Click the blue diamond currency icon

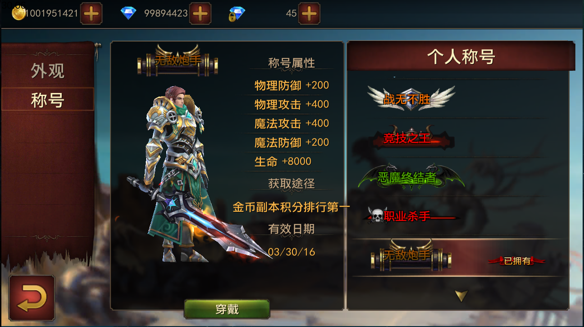click(x=129, y=13)
